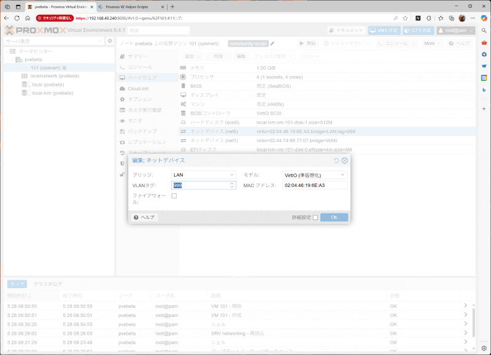Open the browser favorites icon
Screen dimensions: 491x355
[441, 18]
